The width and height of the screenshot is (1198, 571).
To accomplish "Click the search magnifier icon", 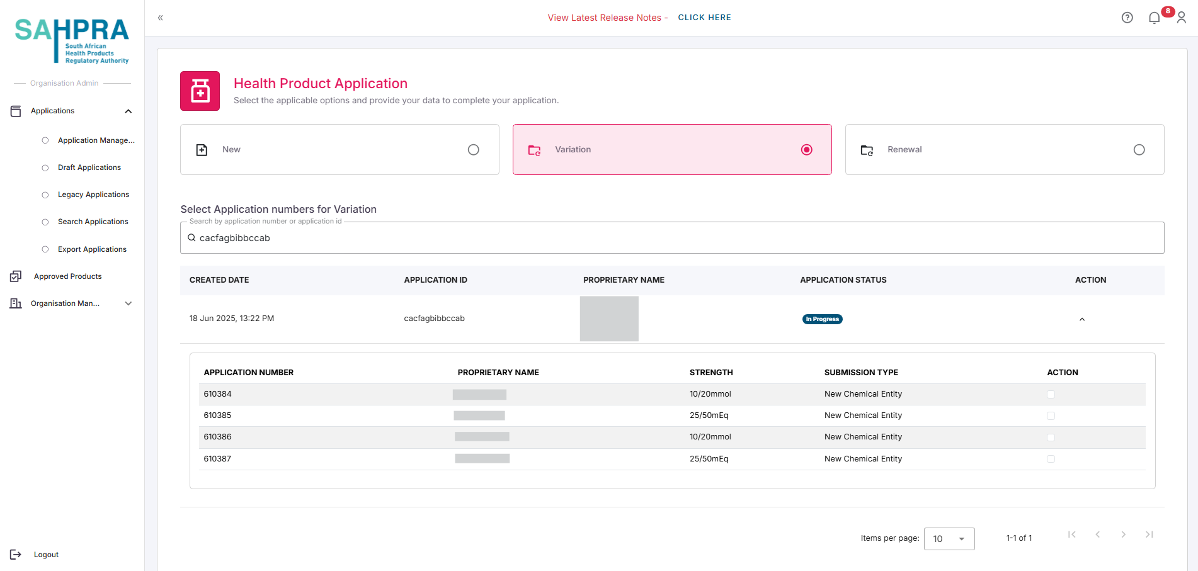I will 191,238.
